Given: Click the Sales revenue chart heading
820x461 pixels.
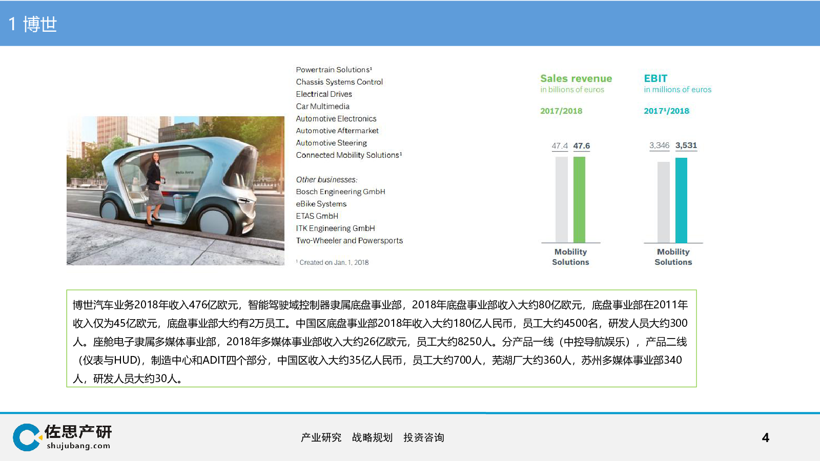Looking at the screenshot, I should pyautogui.click(x=576, y=78).
